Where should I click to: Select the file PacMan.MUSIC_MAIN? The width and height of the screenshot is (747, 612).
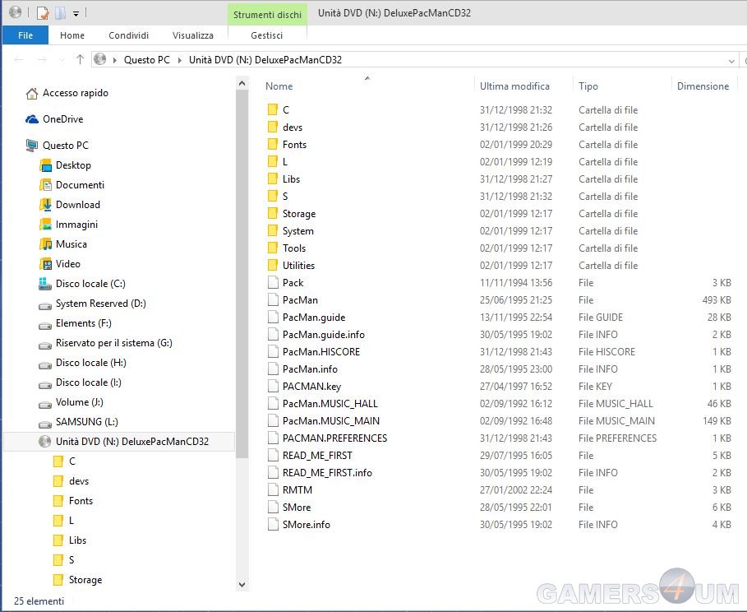[331, 420]
